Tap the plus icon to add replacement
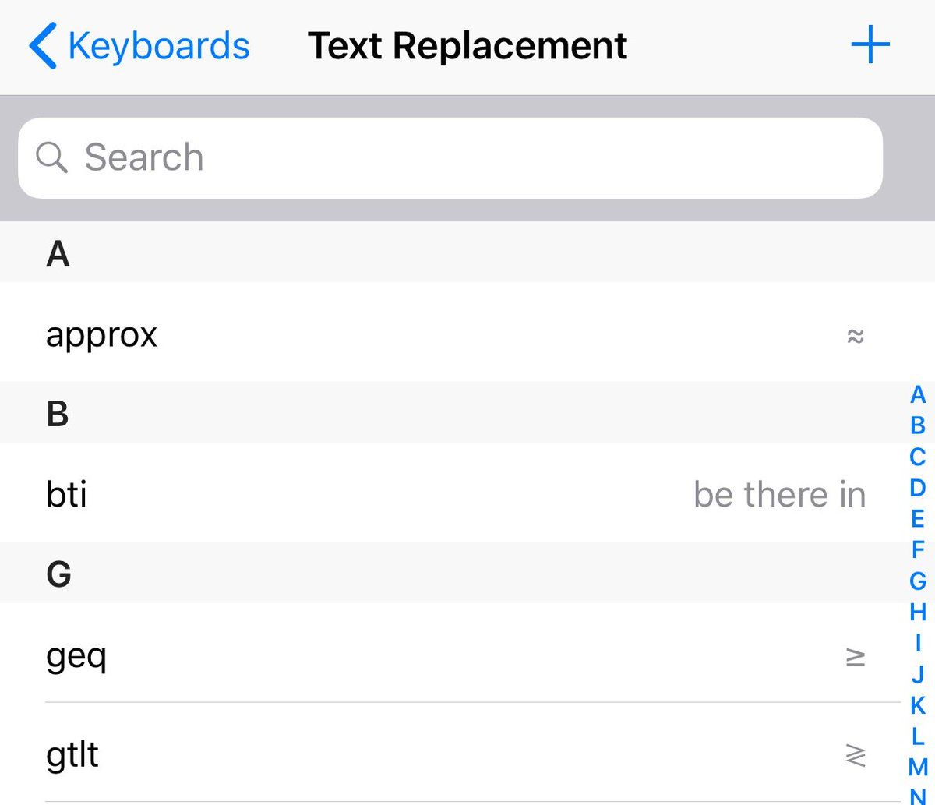Screen dimensions: 935x805 pos(870,46)
